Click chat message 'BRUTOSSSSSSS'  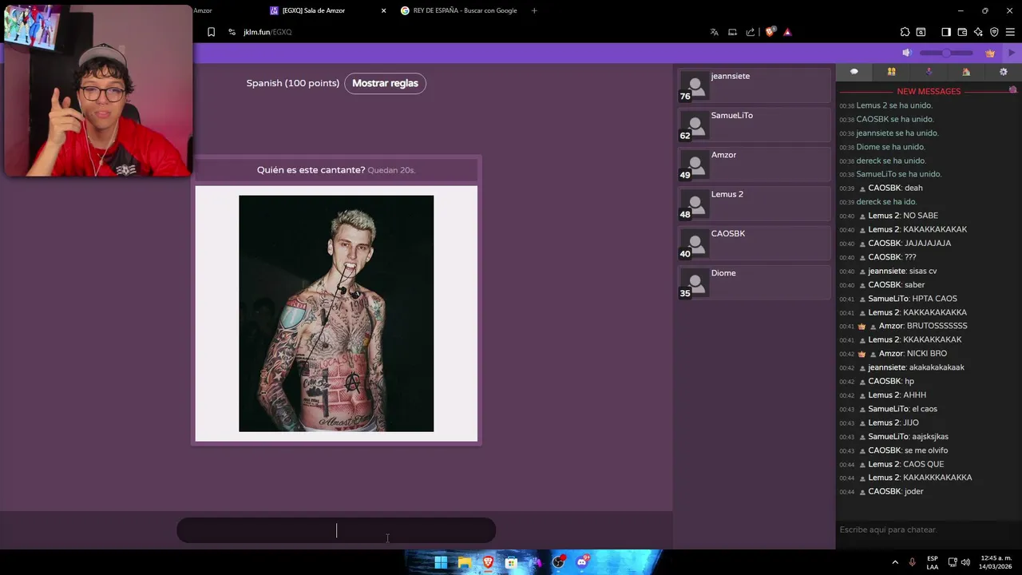pyautogui.click(x=937, y=326)
